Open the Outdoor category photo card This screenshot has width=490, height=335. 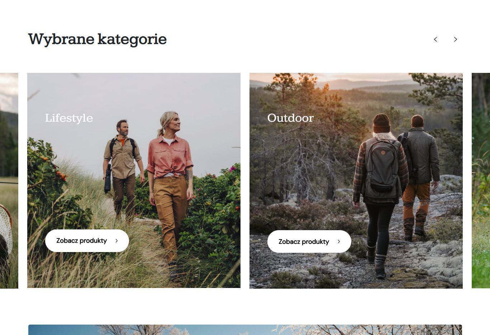pos(356,181)
